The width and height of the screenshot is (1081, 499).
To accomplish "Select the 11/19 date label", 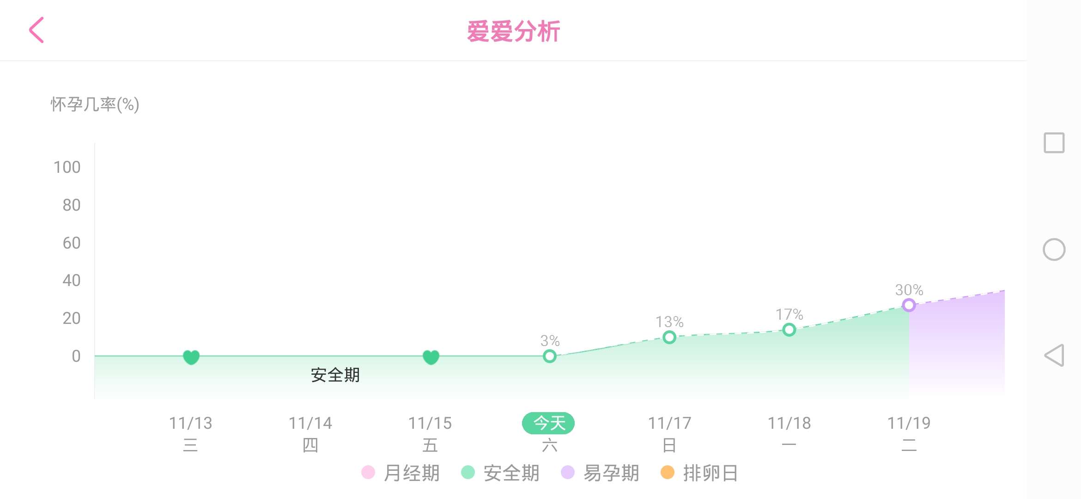I will pyautogui.click(x=909, y=422).
